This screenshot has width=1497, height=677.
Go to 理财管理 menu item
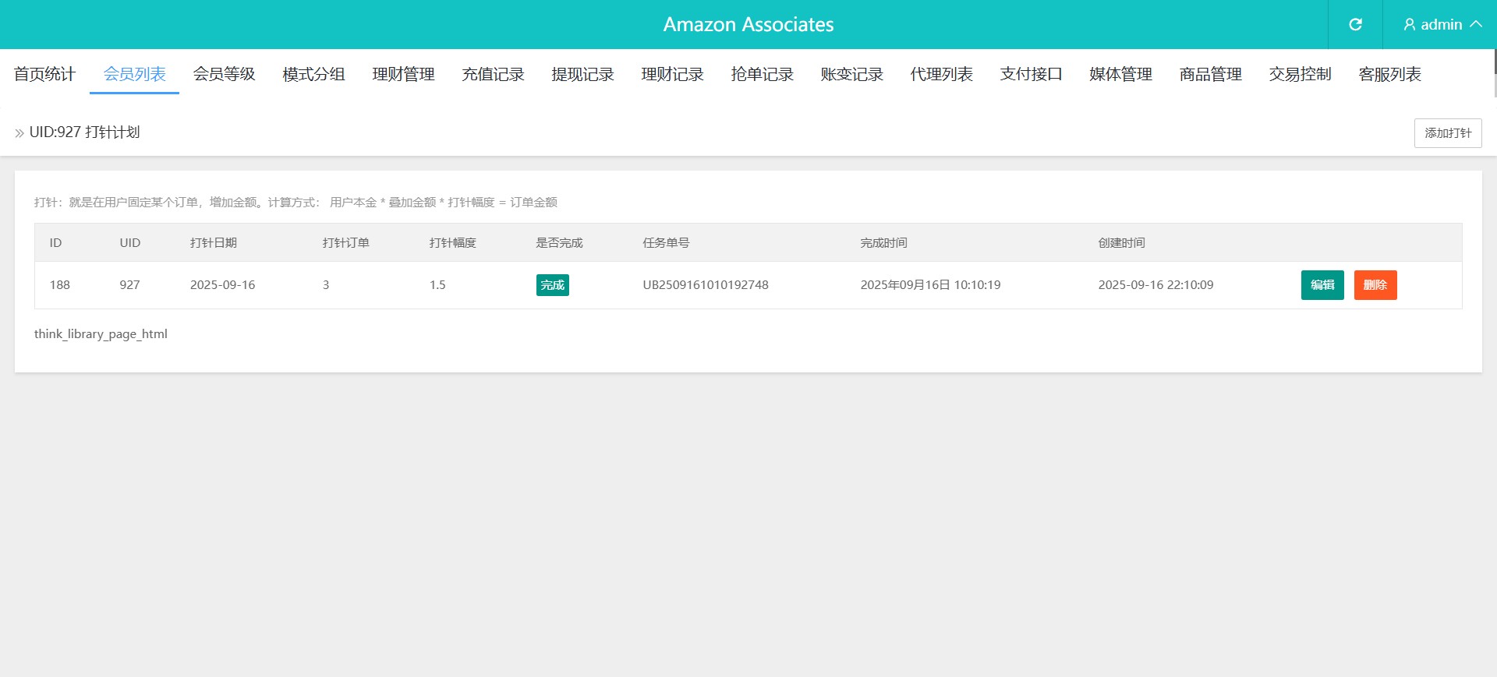pos(403,74)
